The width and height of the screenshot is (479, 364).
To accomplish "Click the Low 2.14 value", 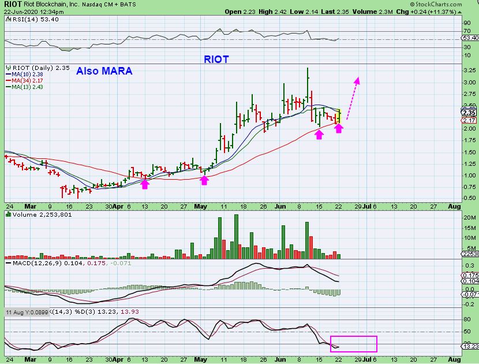I will (304, 12).
